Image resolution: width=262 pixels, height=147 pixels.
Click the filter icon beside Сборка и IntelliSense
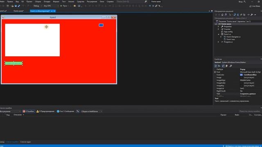78,111
